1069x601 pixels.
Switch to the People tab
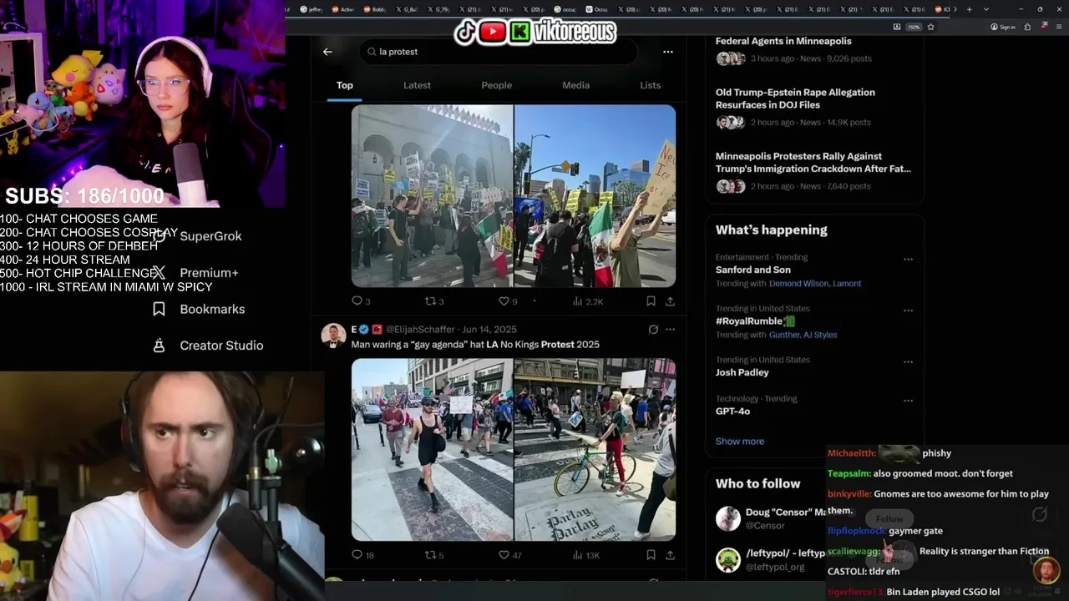tap(496, 85)
